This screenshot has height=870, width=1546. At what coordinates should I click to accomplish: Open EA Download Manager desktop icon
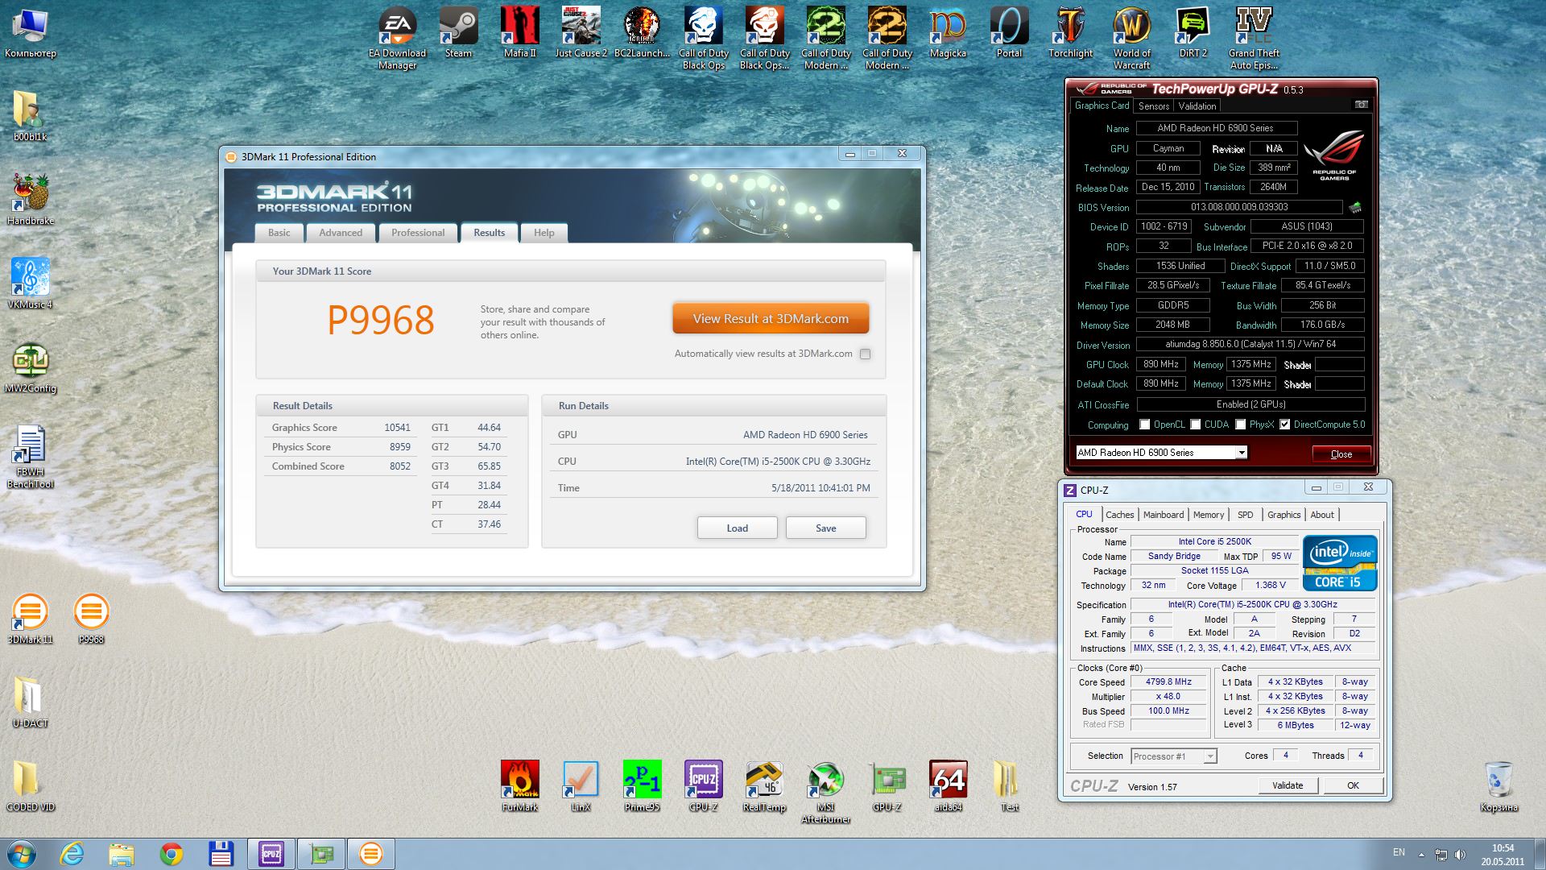point(398,38)
